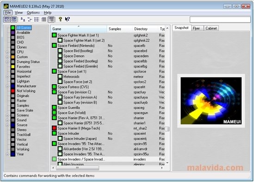Viewport: 254px width, 182px height.
Task: Switch to the Flyer tab
Action: (196, 29)
